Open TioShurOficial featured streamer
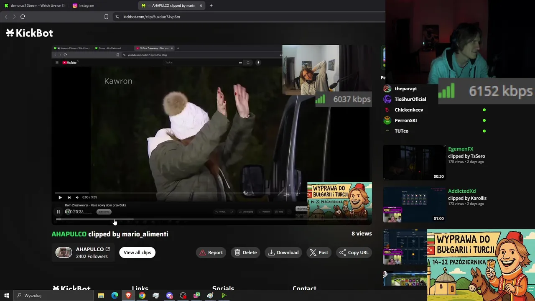This screenshot has height=301, width=535. tap(410, 99)
